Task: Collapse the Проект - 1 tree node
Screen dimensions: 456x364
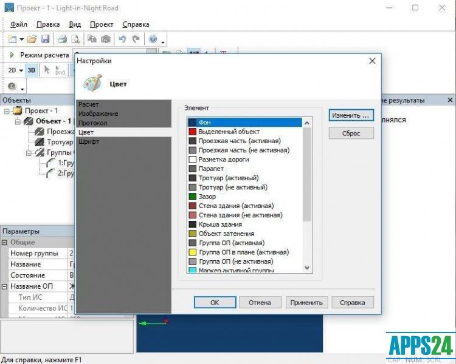Action: pyautogui.click(x=7, y=110)
